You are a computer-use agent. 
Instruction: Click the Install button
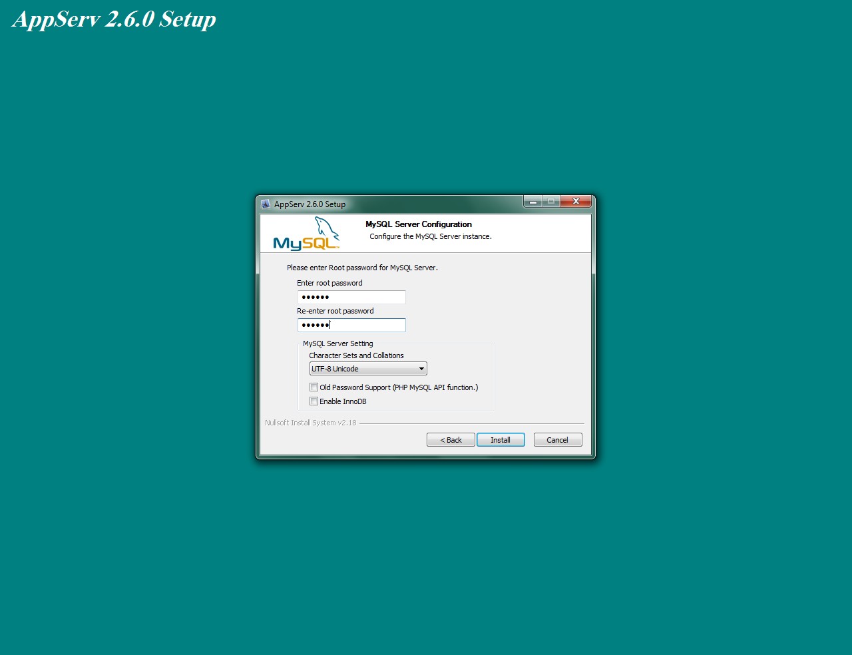[x=501, y=440]
